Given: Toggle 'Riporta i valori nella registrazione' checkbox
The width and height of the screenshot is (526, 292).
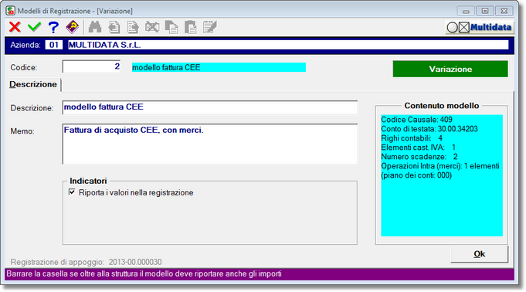Looking at the screenshot, I should click(x=72, y=192).
